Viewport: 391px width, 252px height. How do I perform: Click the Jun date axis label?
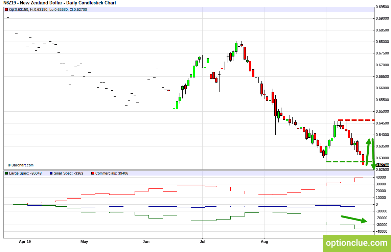click(146, 242)
